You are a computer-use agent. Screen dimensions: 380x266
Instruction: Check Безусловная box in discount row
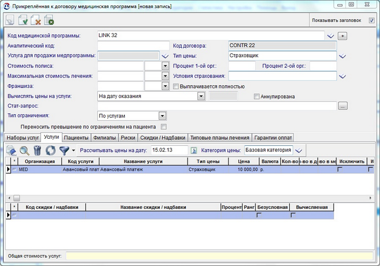click(x=259, y=215)
